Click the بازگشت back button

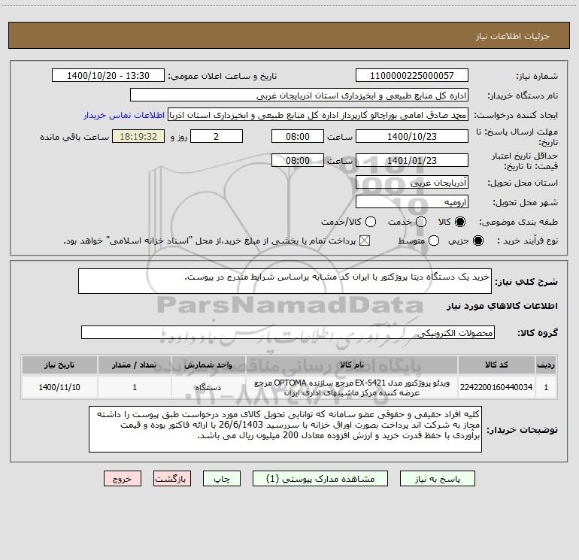[x=172, y=479]
